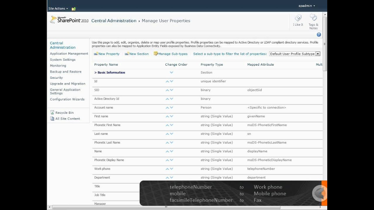Click the Phonetic First Name property
374x210 pixels.
click(107, 125)
